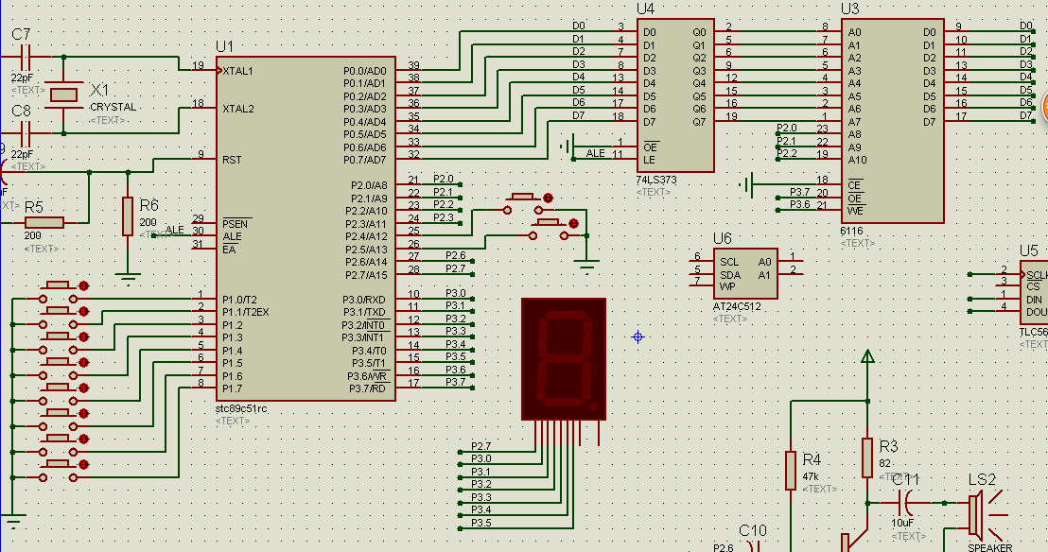Image resolution: width=1048 pixels, height=552 pixels.
Task: Click the blue crosshair origin marker
Action: [x=638, y=336]
